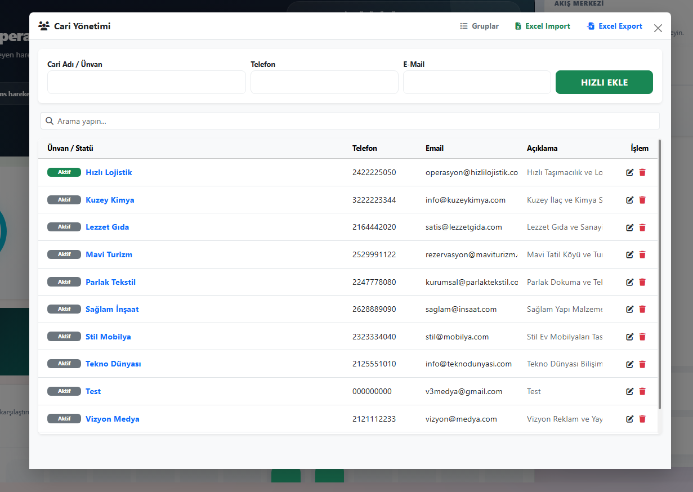Delete the Lezzet Gıda record
This screenshot has height=492, width=693.
642,227
